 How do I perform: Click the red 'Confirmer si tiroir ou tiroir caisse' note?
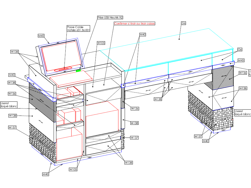pyautogui.click(x=134, y=24)
